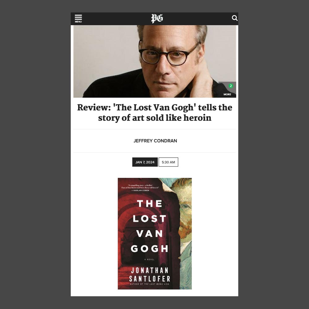This screenshot has width=309, height=309.
Task: Click the Harlan Coben blurb on the cover
Action: pos(140,188)
